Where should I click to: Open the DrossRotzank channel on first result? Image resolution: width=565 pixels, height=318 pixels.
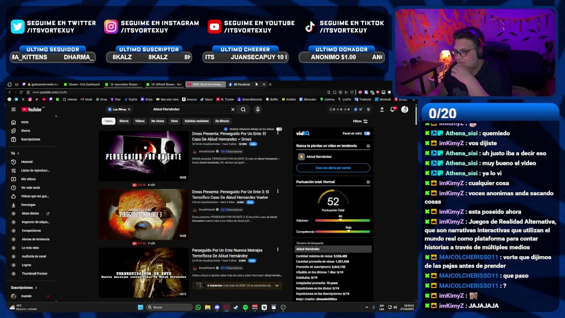pyautogui.click(x=207, y=151)
